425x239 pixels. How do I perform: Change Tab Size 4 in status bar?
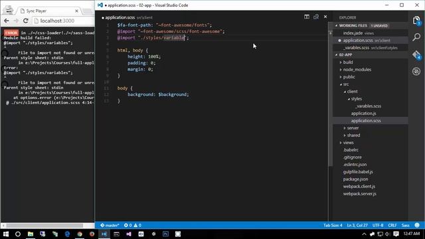tap(333, 225)
